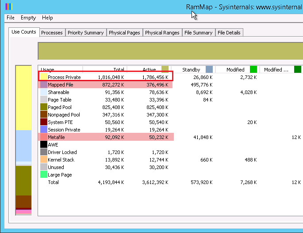Image resolution: width=303 pixels, height=233 pixels.
Task: Select the Mapped File row label
Action: click(x=61, y=85)
